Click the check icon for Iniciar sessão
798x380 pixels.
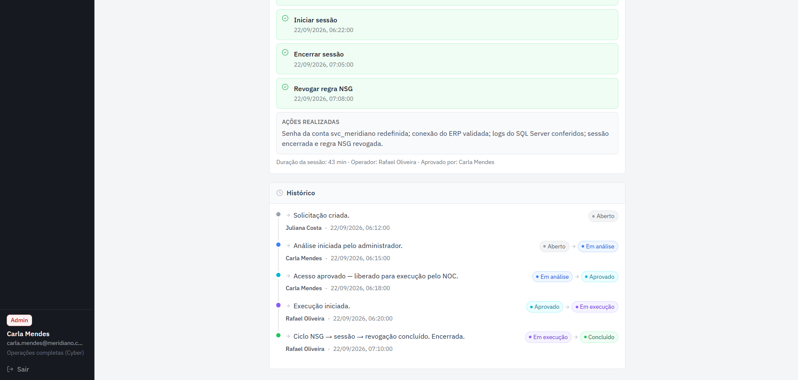[285, 18]
